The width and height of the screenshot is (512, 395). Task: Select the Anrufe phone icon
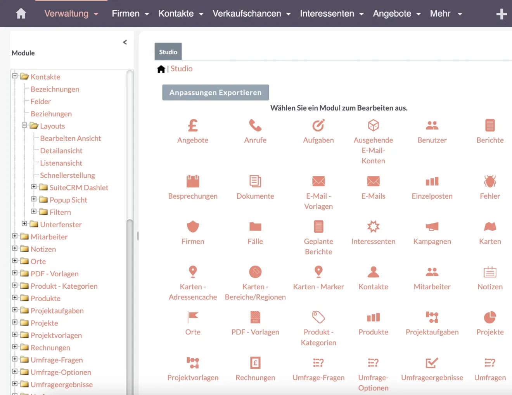click(x=255, y=125)
